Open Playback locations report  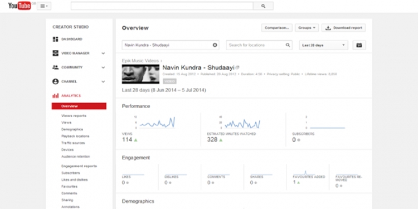(75, 136)
